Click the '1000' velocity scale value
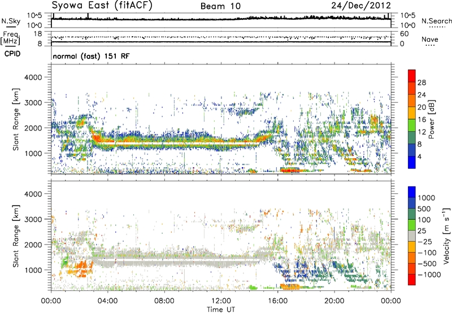 [x=427, y=198]
